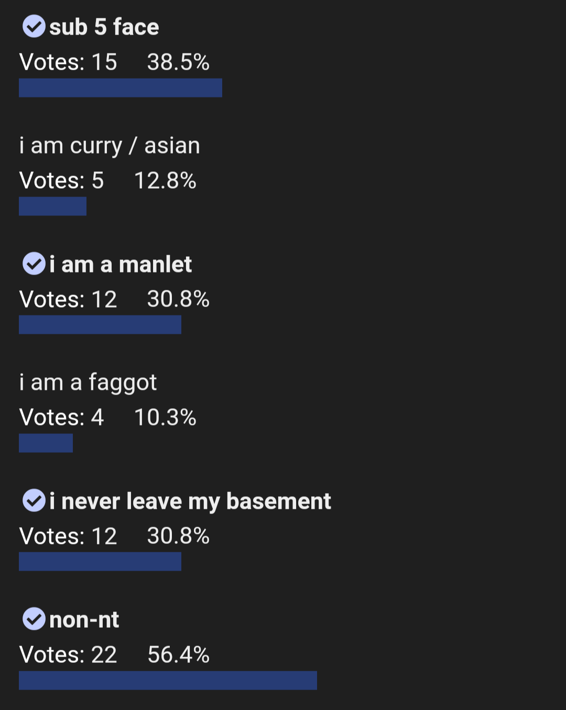This screenshot has height=710, width=566.
Task: Click the 12.8% result bar
Action: pyautogui.click(x=52, y=206)
